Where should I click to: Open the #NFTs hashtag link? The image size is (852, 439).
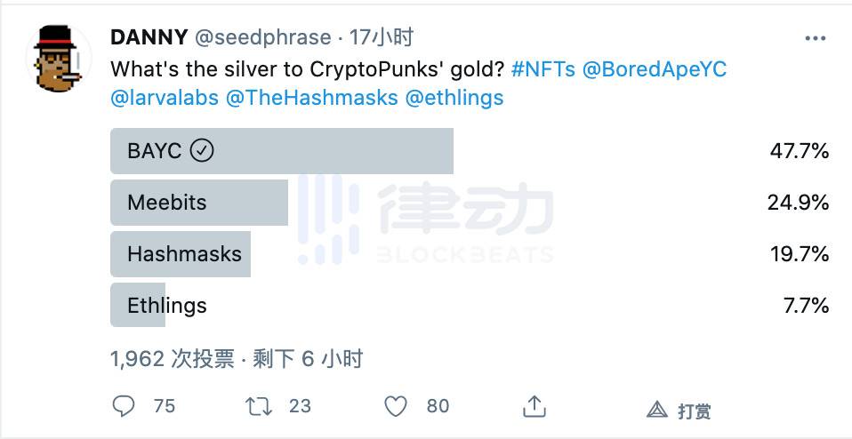pos(543,68)
